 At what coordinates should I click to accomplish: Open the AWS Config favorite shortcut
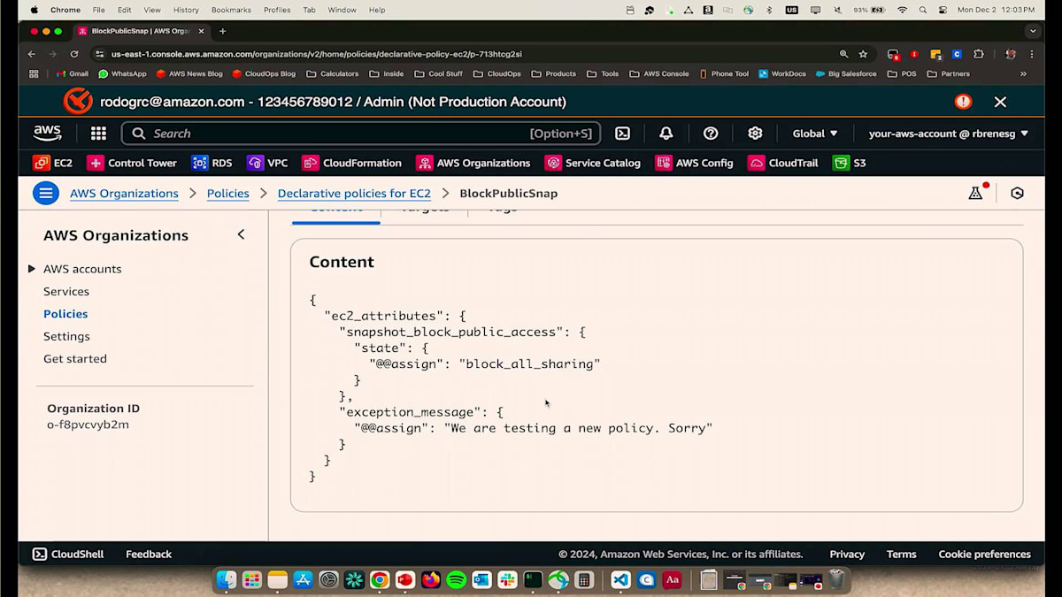pos(695,163)
